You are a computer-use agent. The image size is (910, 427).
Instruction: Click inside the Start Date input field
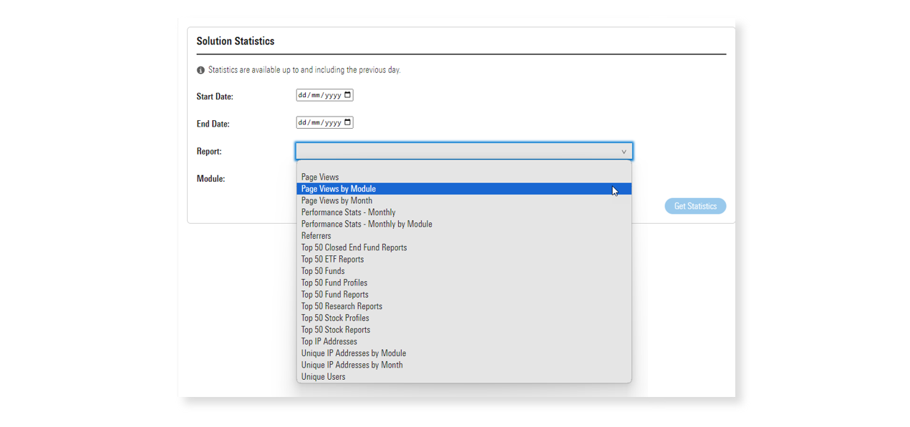click(319, 94)
